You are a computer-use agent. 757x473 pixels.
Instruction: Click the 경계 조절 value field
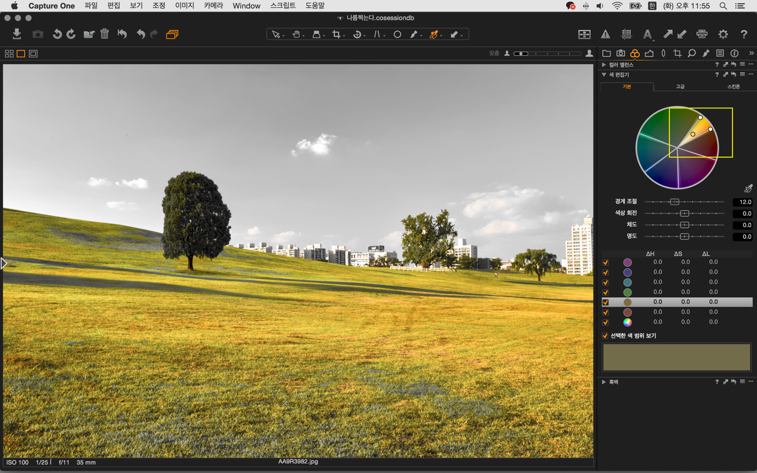tap(742, 202)
